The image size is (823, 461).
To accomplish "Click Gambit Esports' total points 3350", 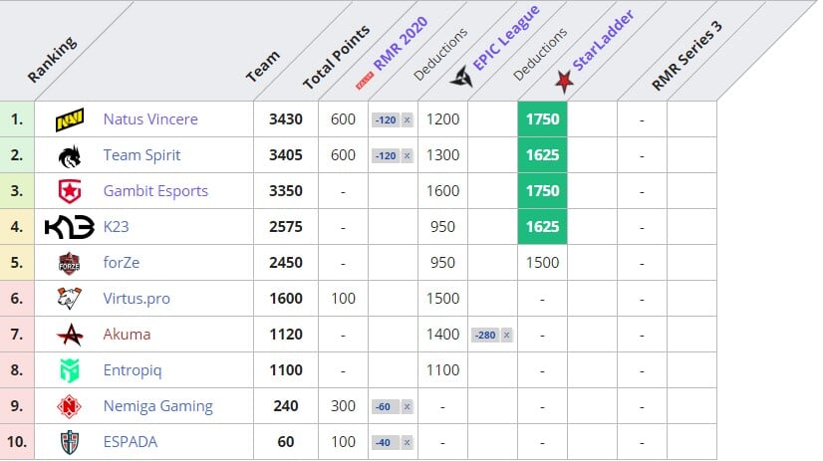I will click(x=286, y=191).
